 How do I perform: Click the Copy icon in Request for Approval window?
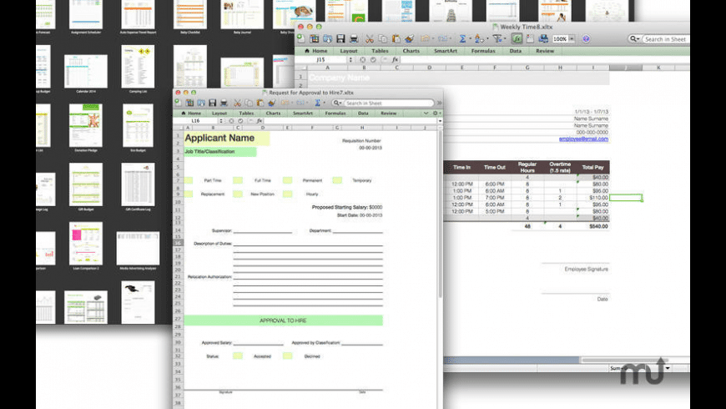click(249, 103)
